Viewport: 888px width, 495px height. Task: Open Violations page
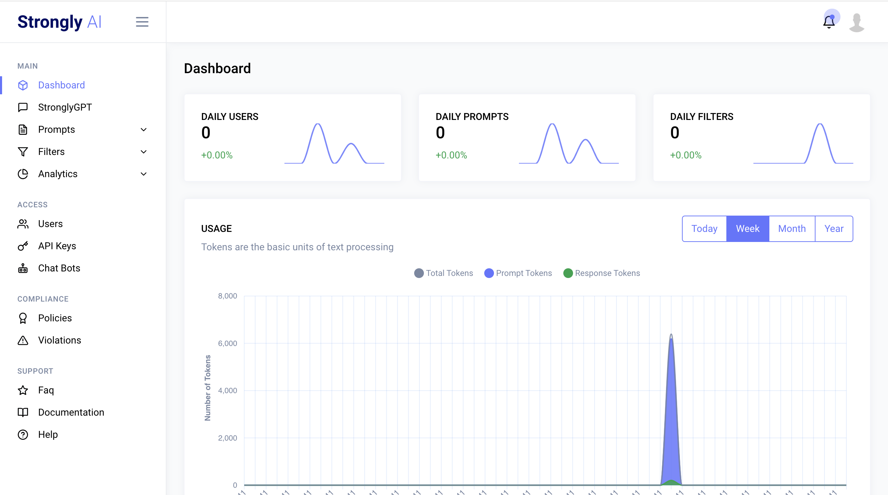pyautogui.click(x=60, y=340)
